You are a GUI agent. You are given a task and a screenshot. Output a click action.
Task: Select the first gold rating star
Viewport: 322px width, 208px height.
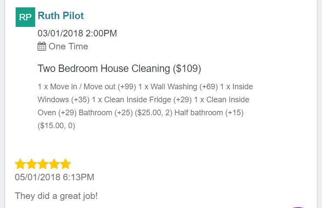(x=20, y=164)
